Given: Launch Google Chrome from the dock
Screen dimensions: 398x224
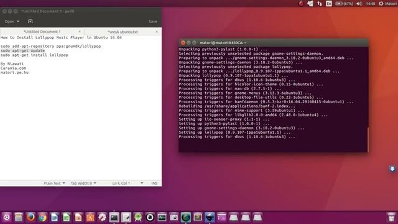Looking at the screenshot, I should pos(42,217).
